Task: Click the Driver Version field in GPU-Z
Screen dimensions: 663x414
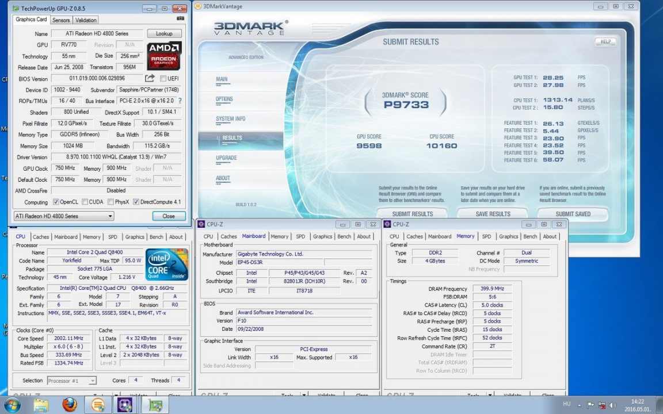Action: pyautogui.click(x=116, y=157)
